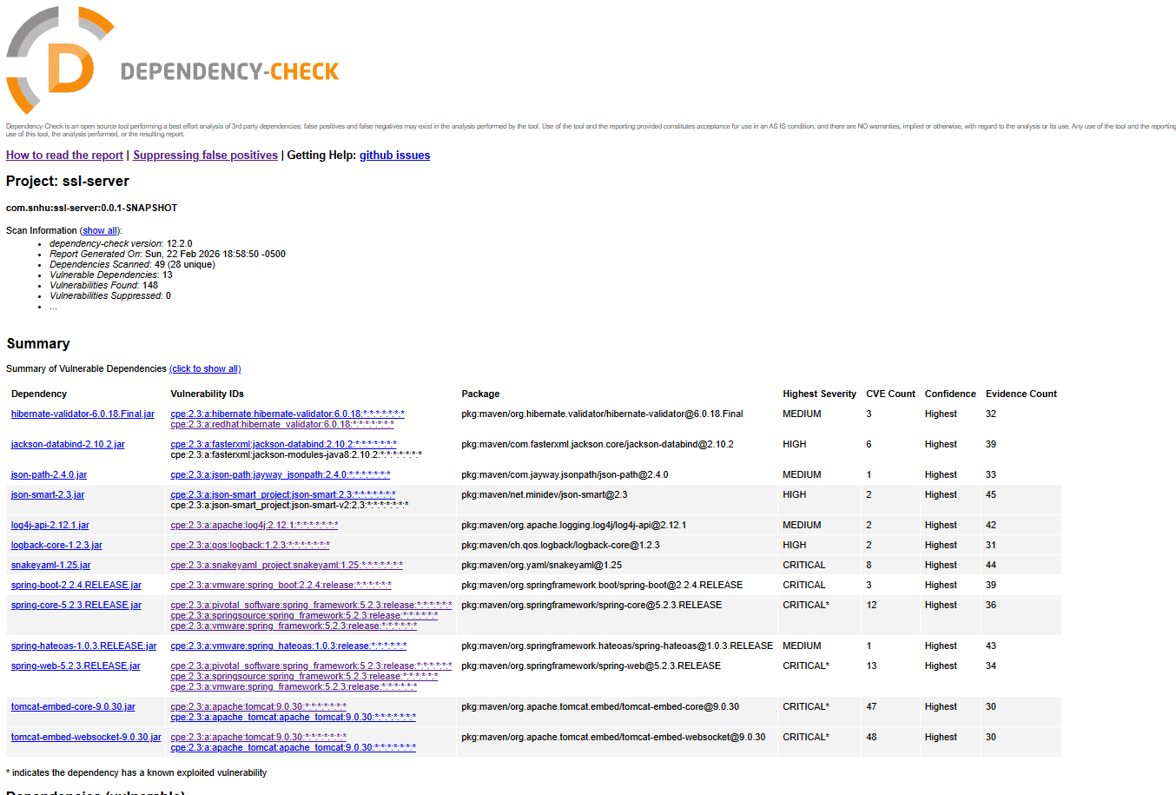Image resolution: width=1176 pixels, height=795 pixels.
Task: Open spring-web row's springsource:spring_framework cpe link
Action: click(x=304, y=677)
